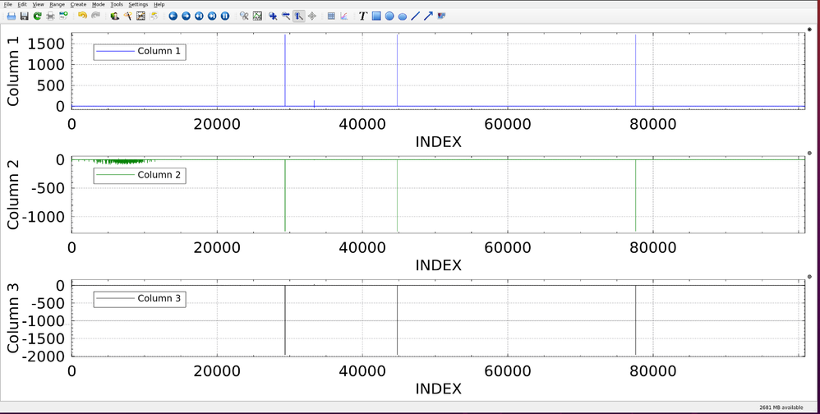Open the Help menu
This screenshot has width=820, height=414.
(x=159, y=4)
